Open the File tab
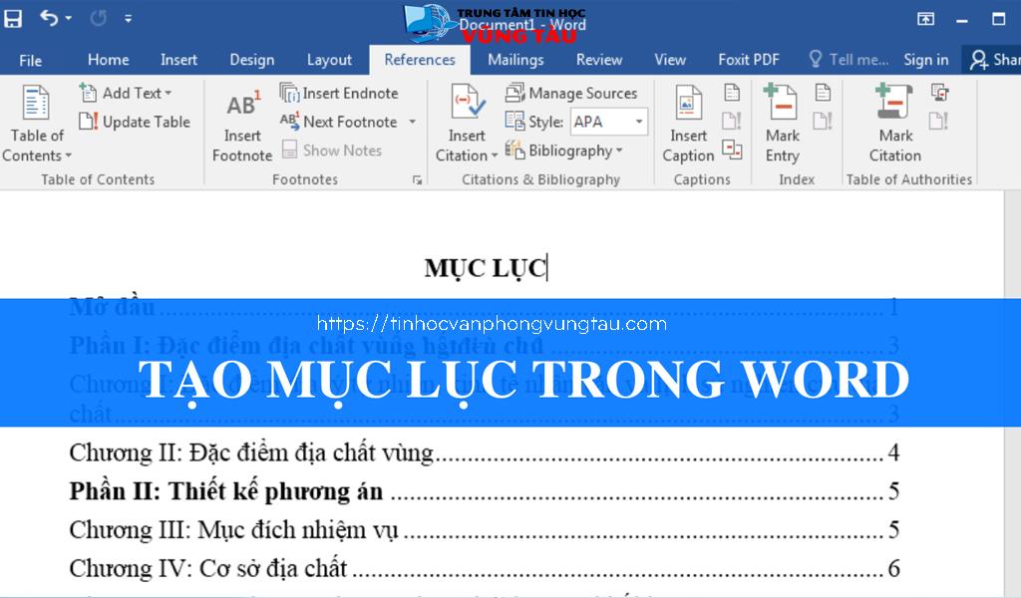Image resolution: width=1021 pixels, height=598 pixels. 31,60
